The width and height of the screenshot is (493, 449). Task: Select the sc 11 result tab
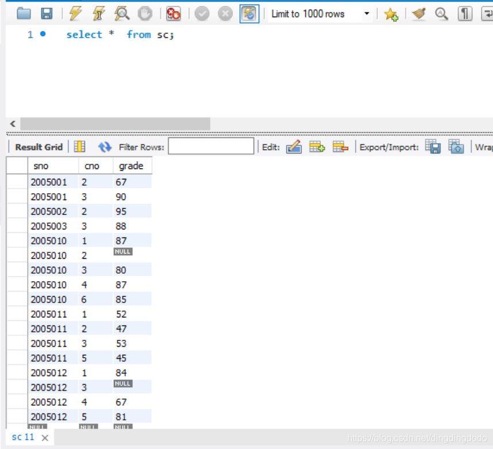(x=23, y=437)
